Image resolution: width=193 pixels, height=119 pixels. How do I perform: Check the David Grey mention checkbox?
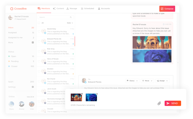[39, 31]
